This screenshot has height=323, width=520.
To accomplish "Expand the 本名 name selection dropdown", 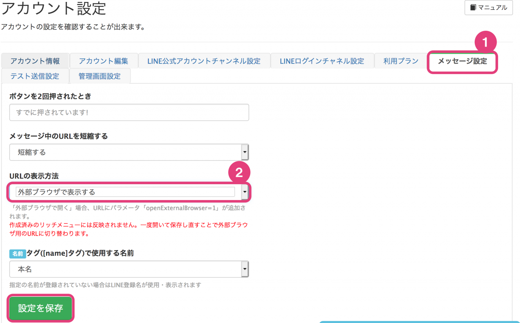I will [129, 269].
